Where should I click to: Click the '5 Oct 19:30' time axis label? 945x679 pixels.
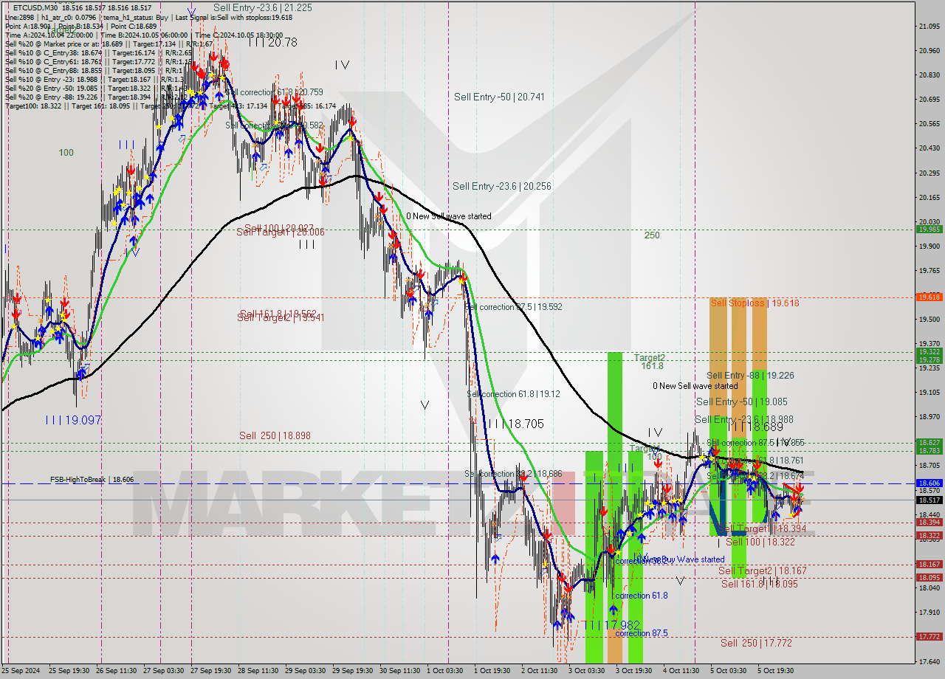[775, 671]
